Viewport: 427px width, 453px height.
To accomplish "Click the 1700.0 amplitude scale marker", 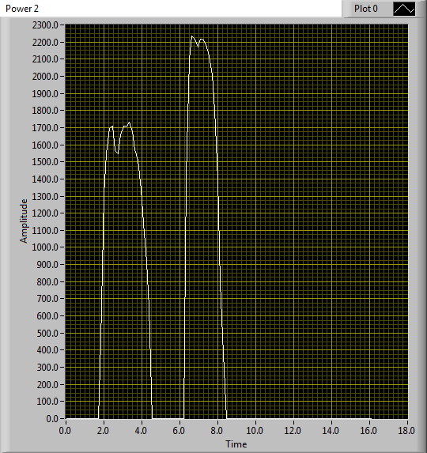I will 45,128.
